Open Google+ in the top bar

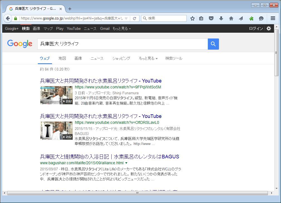(12, 28)
